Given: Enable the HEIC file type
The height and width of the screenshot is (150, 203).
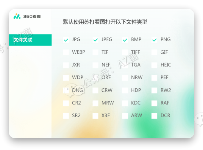Looking at the screenshot, I should point(154,65).
